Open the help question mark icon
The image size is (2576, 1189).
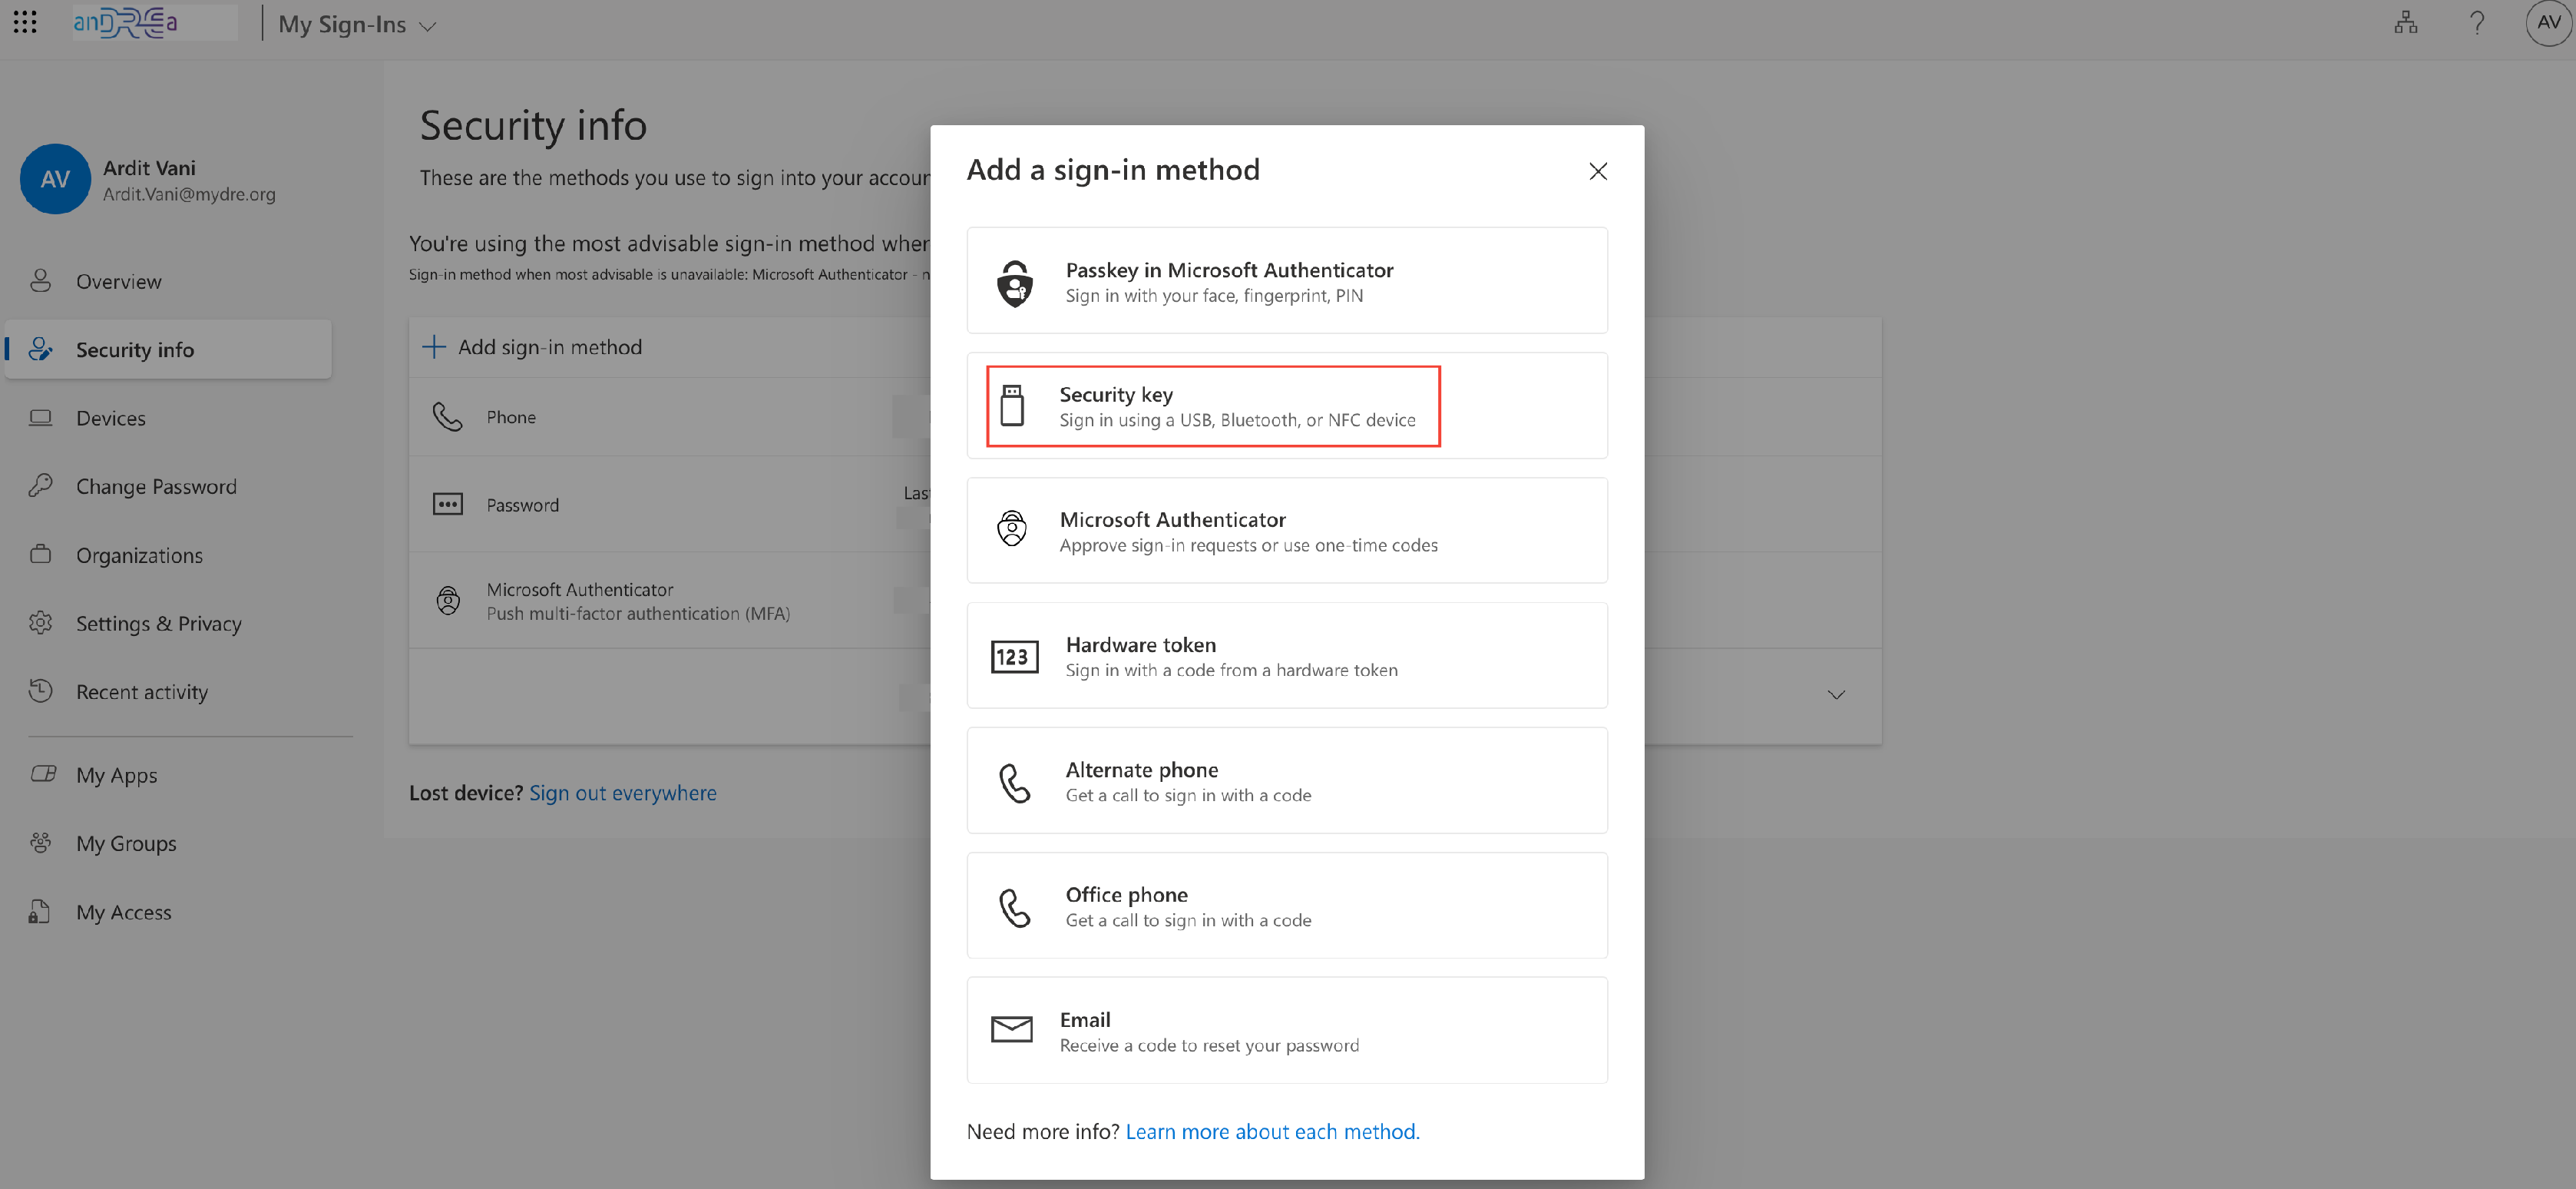(x=2476, y=22)
